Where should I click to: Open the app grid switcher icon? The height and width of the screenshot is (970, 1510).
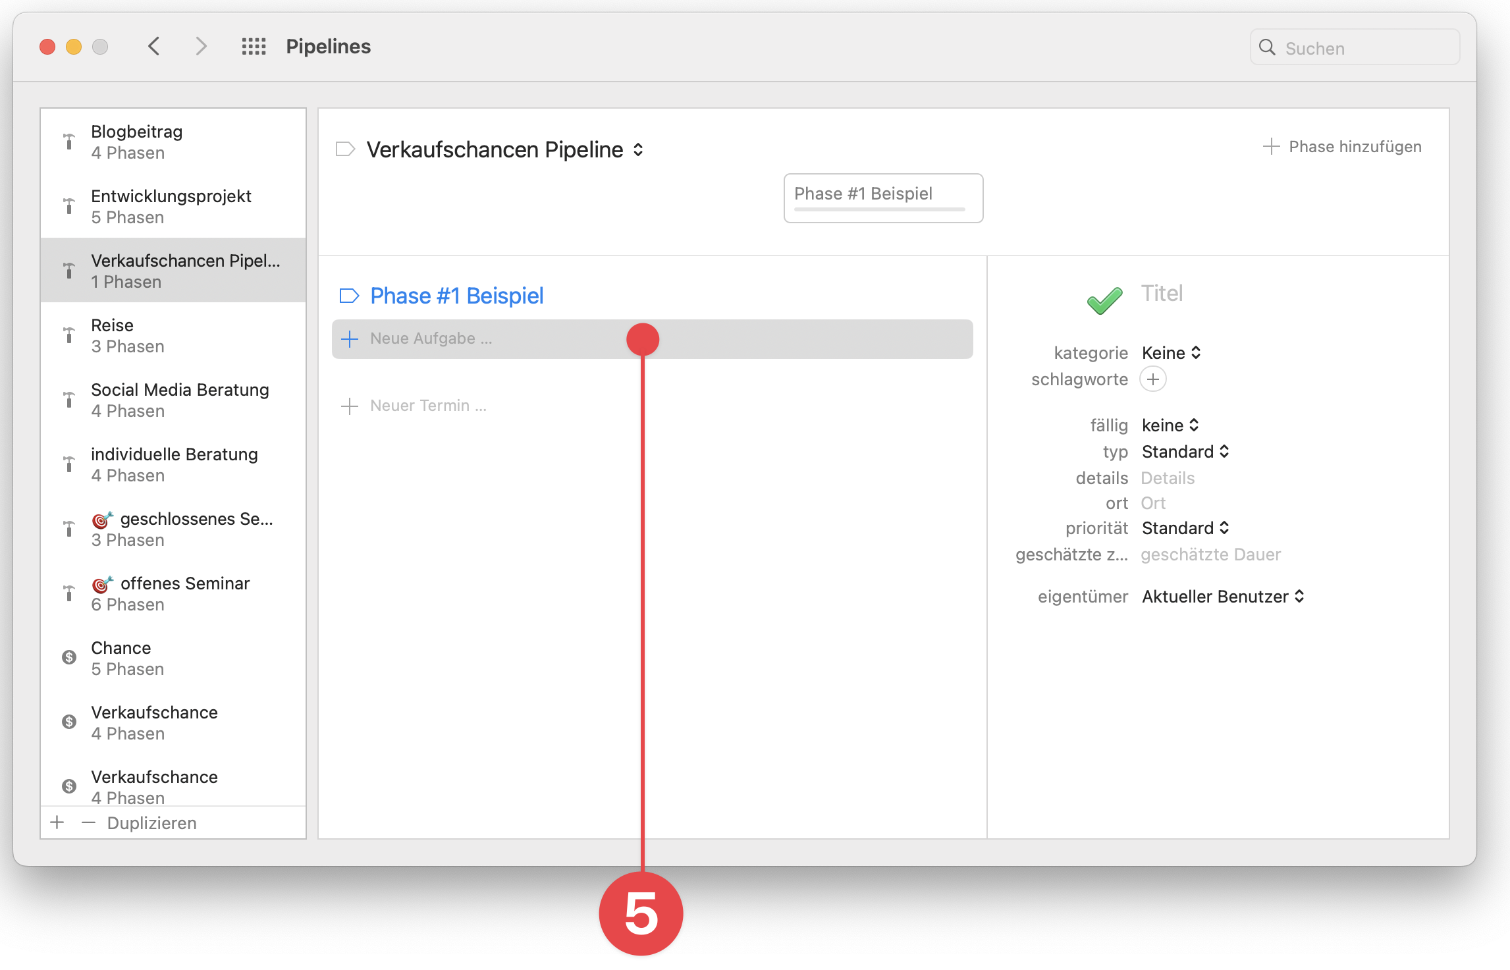254,46
